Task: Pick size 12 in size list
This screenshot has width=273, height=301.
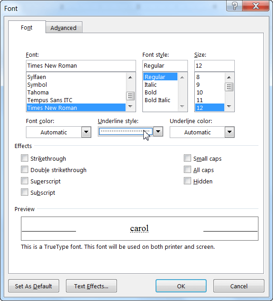Action: 209,108
